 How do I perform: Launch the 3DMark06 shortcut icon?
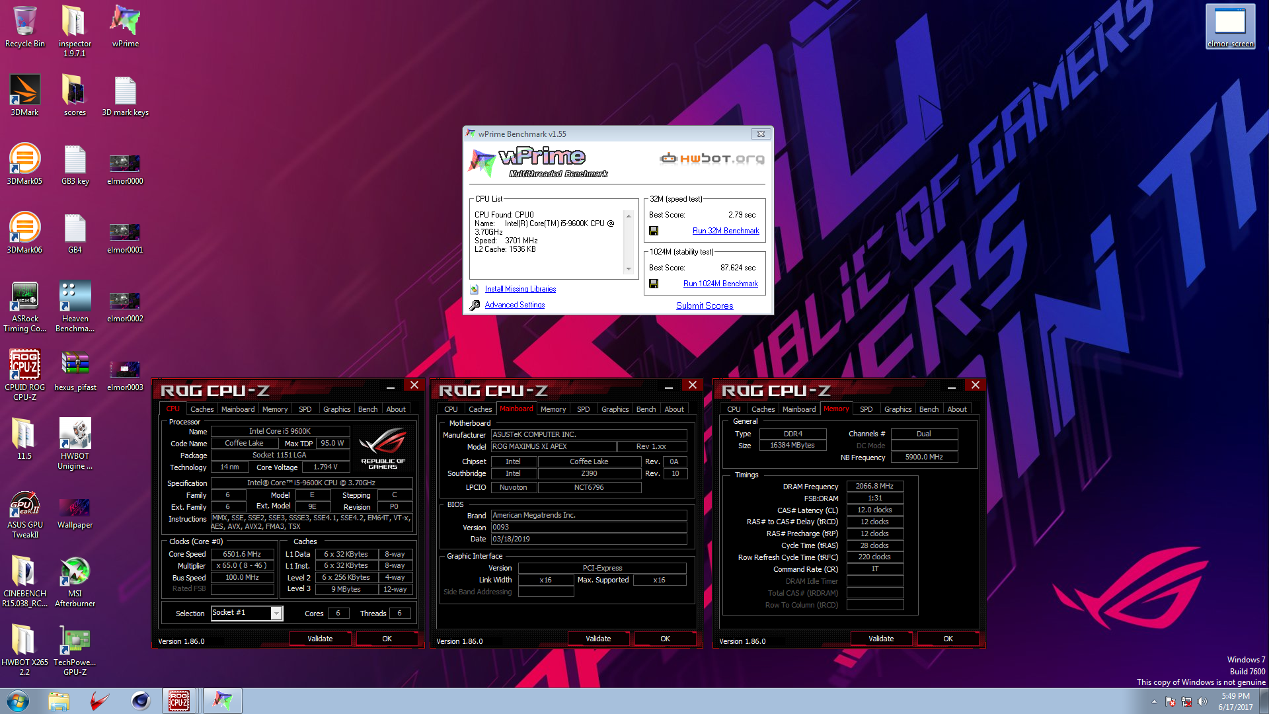pos(24,233)
